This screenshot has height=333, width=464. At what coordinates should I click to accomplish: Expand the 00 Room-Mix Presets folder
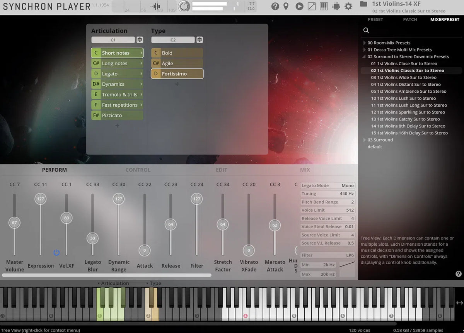point(364,43)
